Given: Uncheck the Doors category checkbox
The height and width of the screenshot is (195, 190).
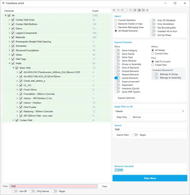Looking at the screenshot, I should pyautogui.click(x=13, y=29).
